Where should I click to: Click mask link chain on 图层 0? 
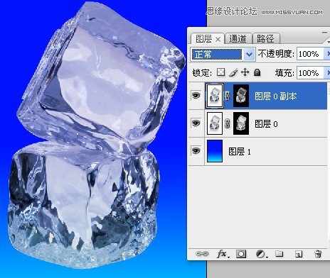(x=228, y=123)
